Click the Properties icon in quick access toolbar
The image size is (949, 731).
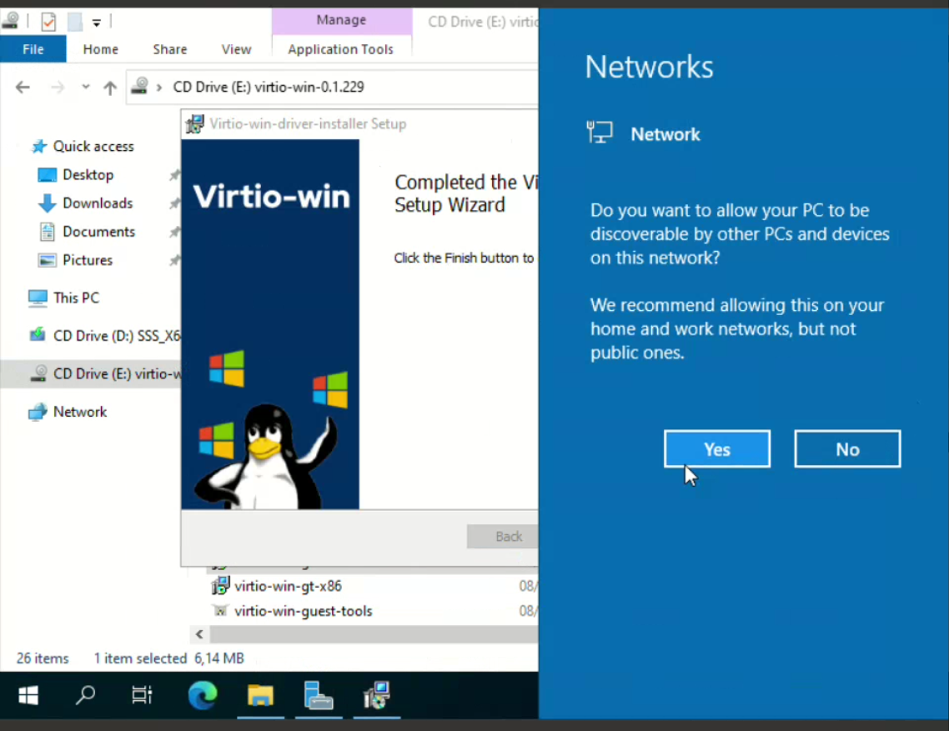coord(48,22)
